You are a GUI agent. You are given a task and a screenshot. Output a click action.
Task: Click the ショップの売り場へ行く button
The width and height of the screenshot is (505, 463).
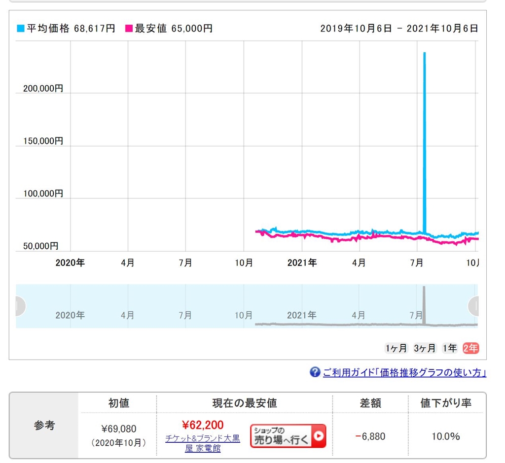pyautogui.click(x=288, y=436)
